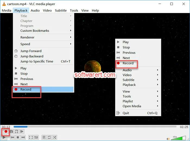Select Play in the context menu
Image resolution: width=190 pixels, height=141 pixels.
(x=138, y=42)
